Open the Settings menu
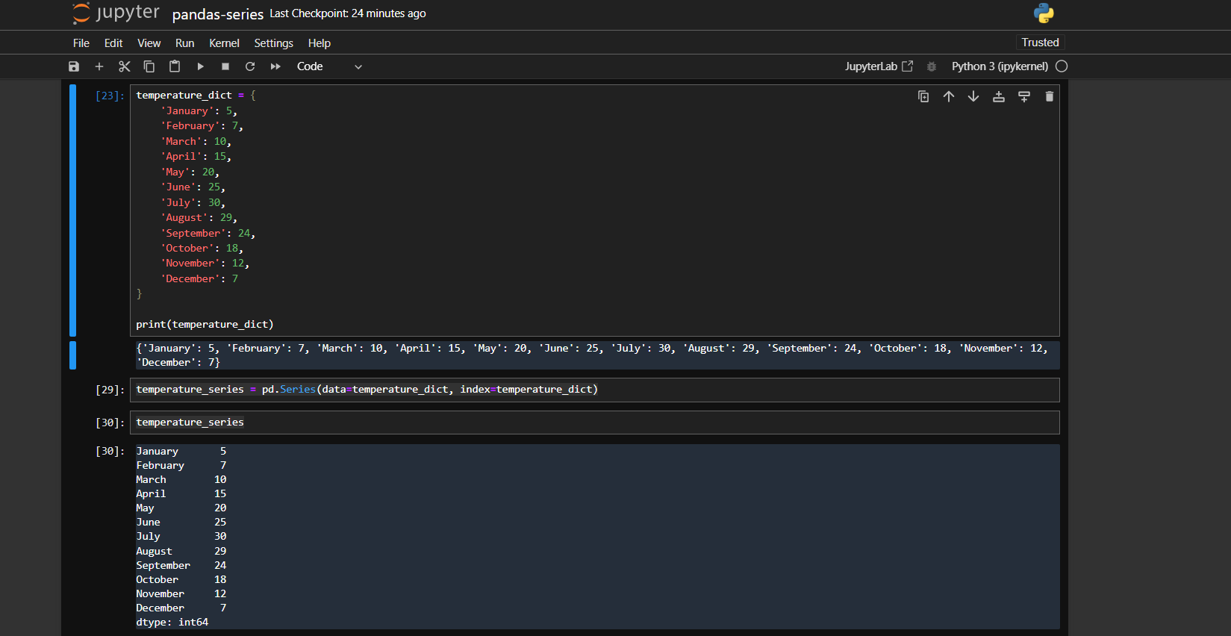 point(273,43)
